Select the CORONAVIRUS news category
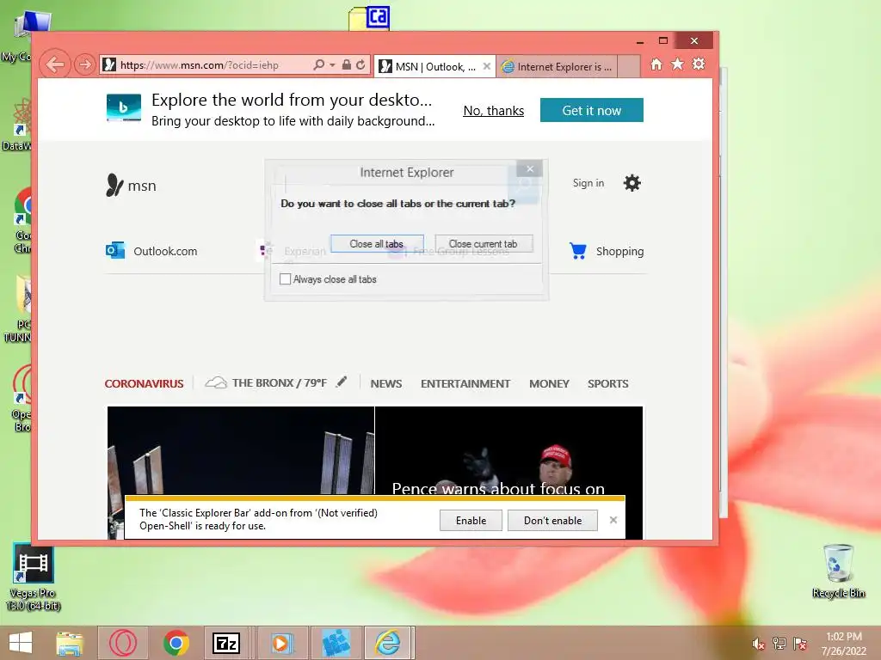Screen dimensions: 881x660 click(x=144, y=384)
